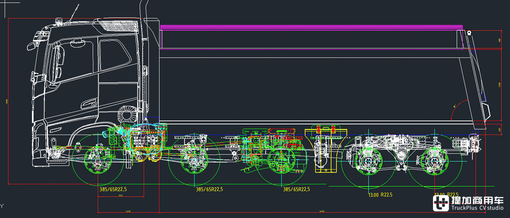Select the 6750 dimension text along bottom
Screen dimensions: 510x218
pos(322,211)
